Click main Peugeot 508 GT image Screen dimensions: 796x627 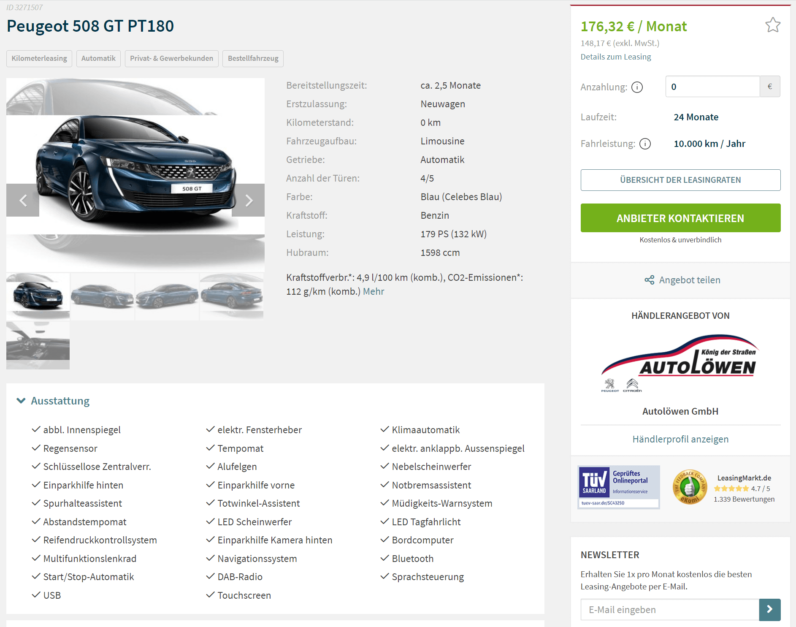point(135,174)
